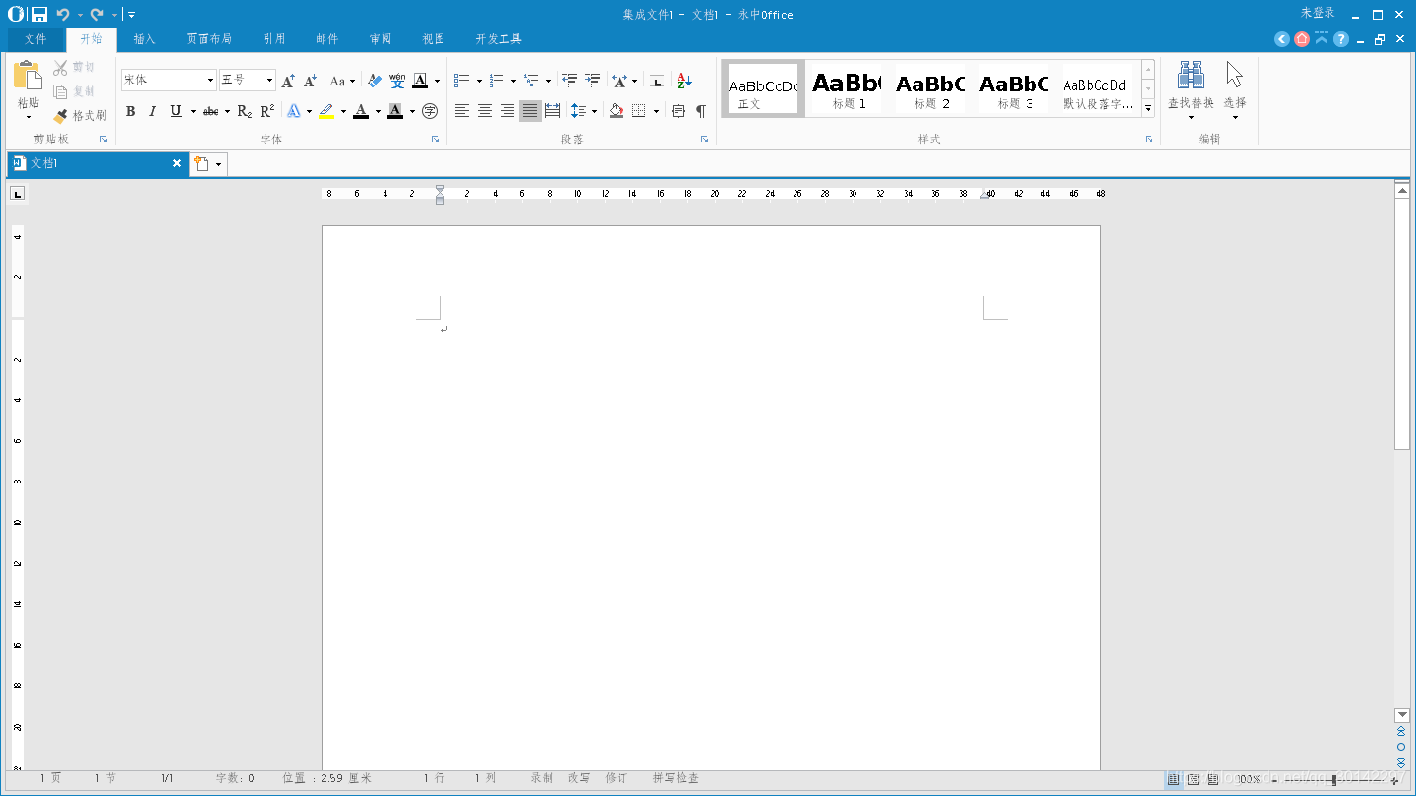1416x796 pixels.
Task: Click the Help question mark icon
Action: pos(1340,39)
